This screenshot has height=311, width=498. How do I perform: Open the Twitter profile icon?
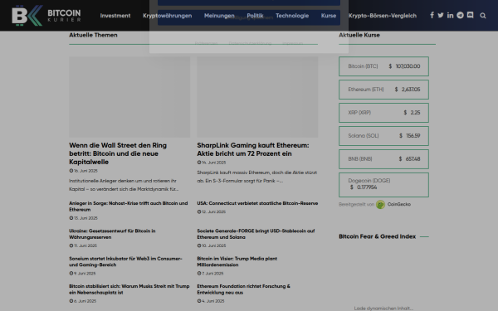coord(441,15)
